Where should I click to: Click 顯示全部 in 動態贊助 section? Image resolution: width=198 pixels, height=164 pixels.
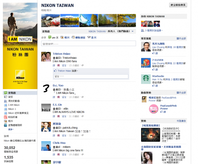tap(181, 93)
